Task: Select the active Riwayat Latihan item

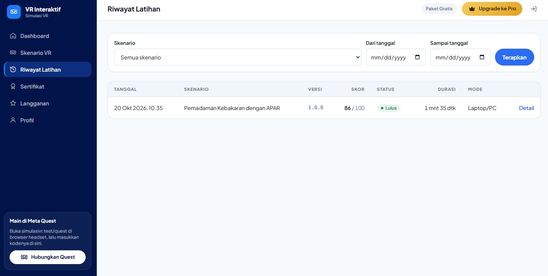Action: [48, 70]
